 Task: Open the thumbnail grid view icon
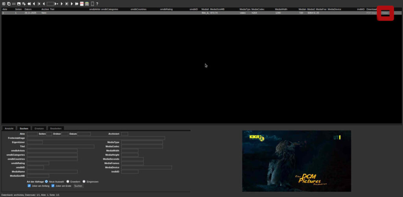pyautogui.click(x=13, y=4)
